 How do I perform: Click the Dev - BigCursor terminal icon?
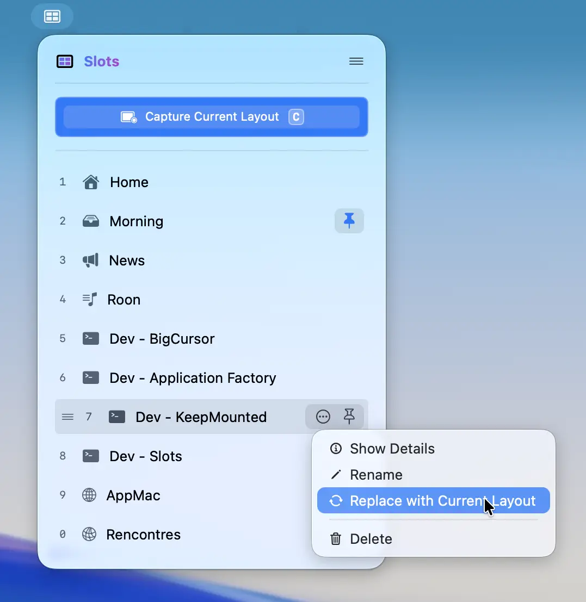(x=91, y=339)
